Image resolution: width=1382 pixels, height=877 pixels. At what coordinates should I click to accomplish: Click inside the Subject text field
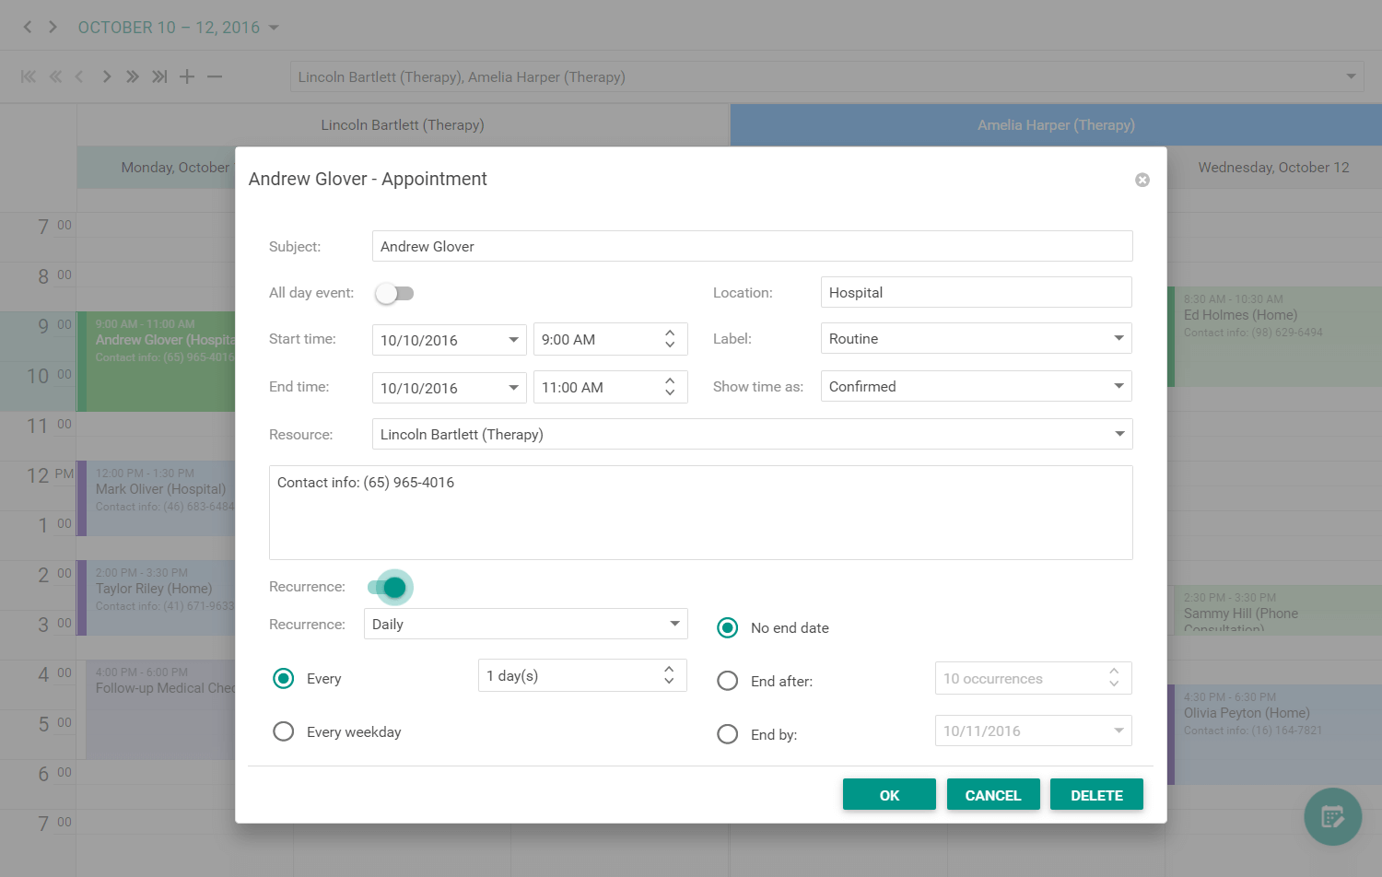(752, 246)
